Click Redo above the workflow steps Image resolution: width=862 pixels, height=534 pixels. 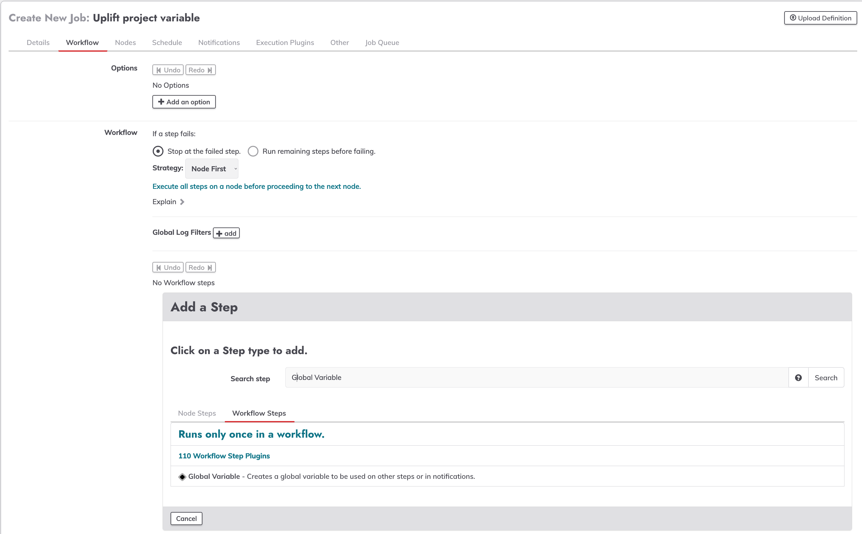click(201, 267)
